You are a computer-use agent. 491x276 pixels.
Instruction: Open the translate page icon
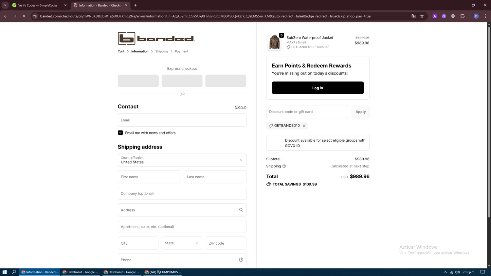[x=413, y=16]
